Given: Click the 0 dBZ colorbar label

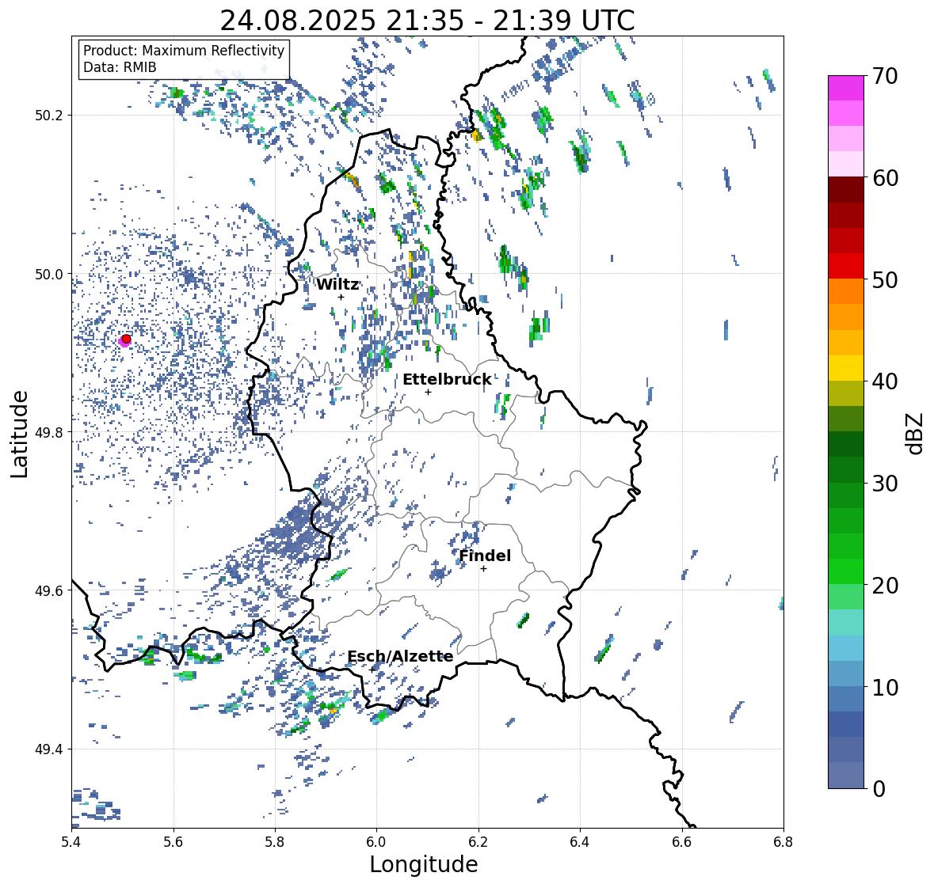Looking at the screenshot, I should 879,789.
